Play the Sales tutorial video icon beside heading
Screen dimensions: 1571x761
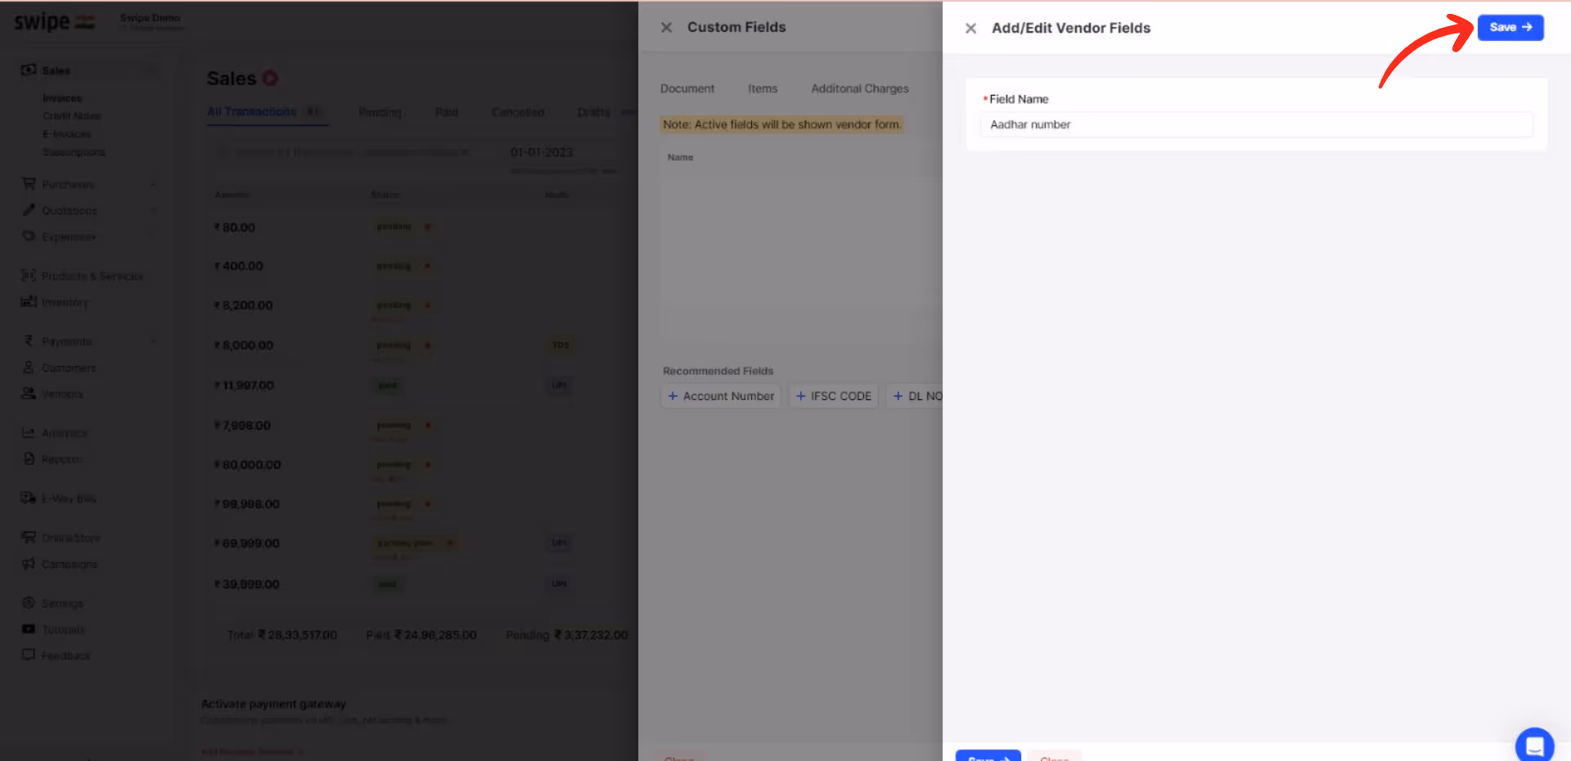pos(270,79)
